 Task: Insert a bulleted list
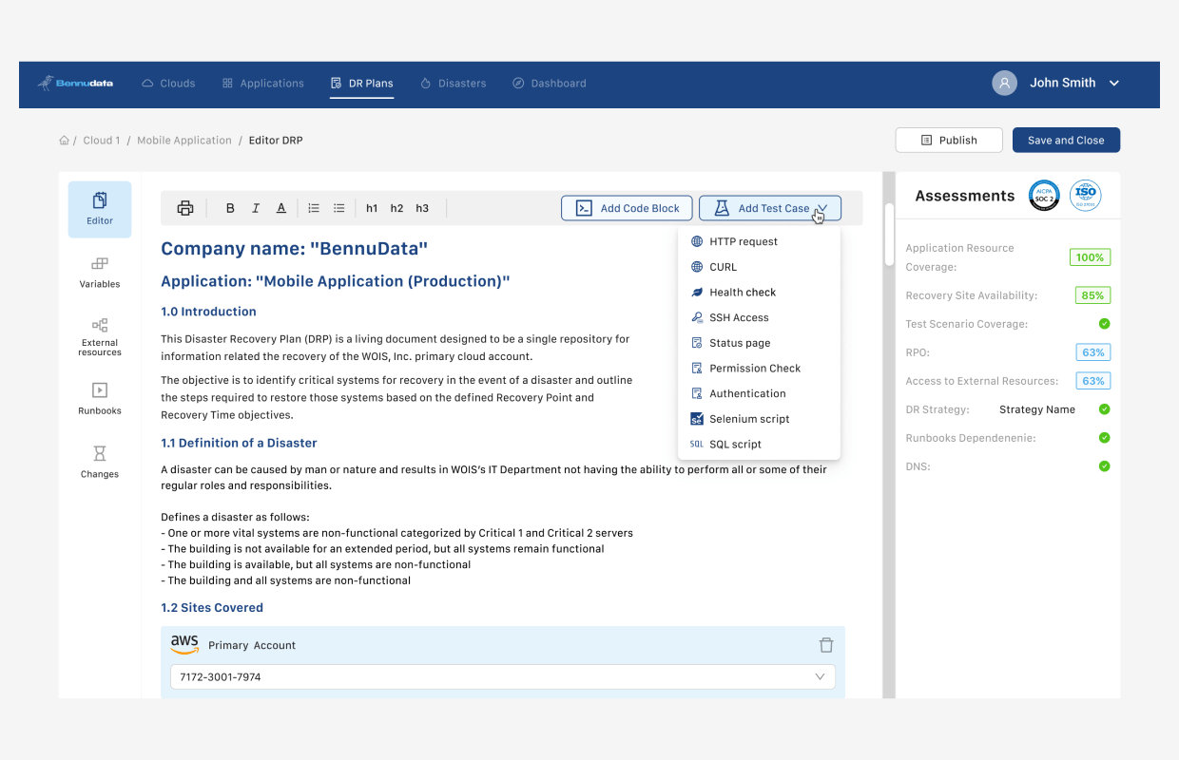click(339, 208)
